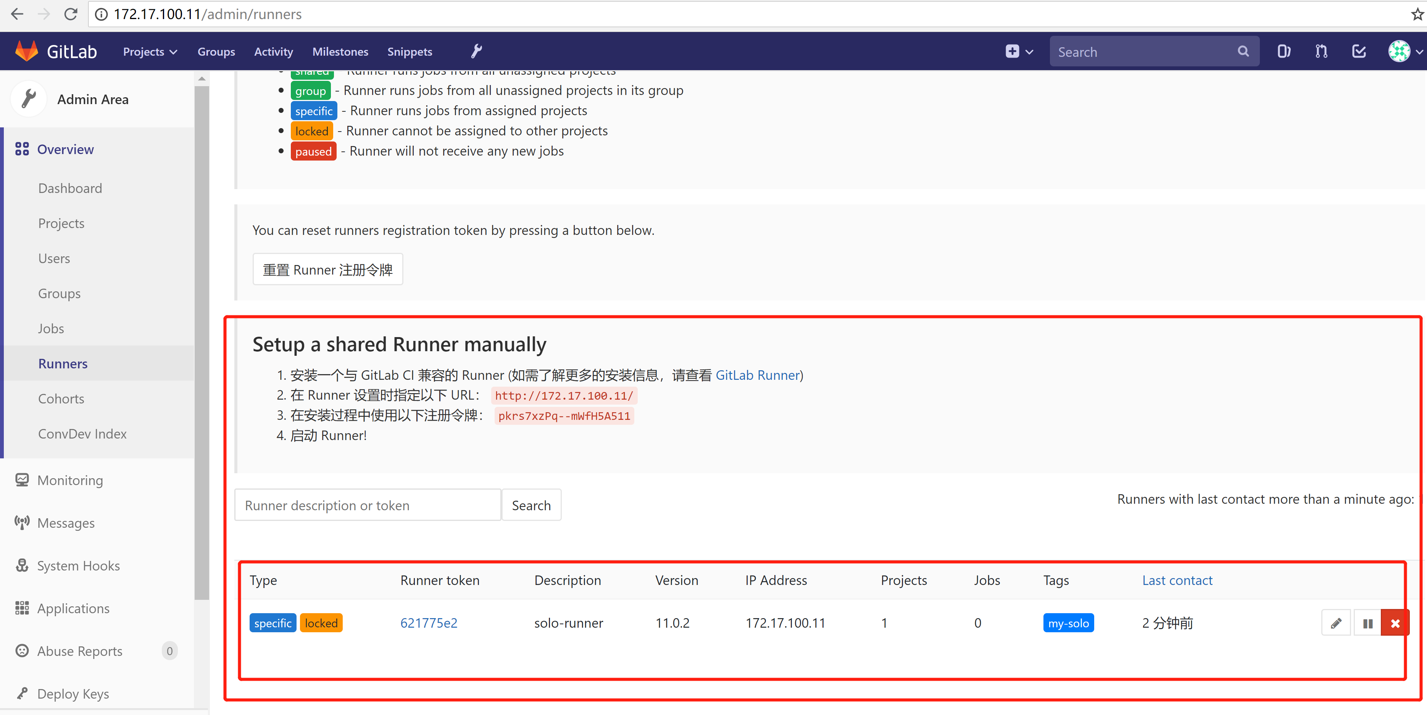Viewport: 1427px width, 715px height.
Task: Click the Monitoring screen icon
Action: pos(22,480)
